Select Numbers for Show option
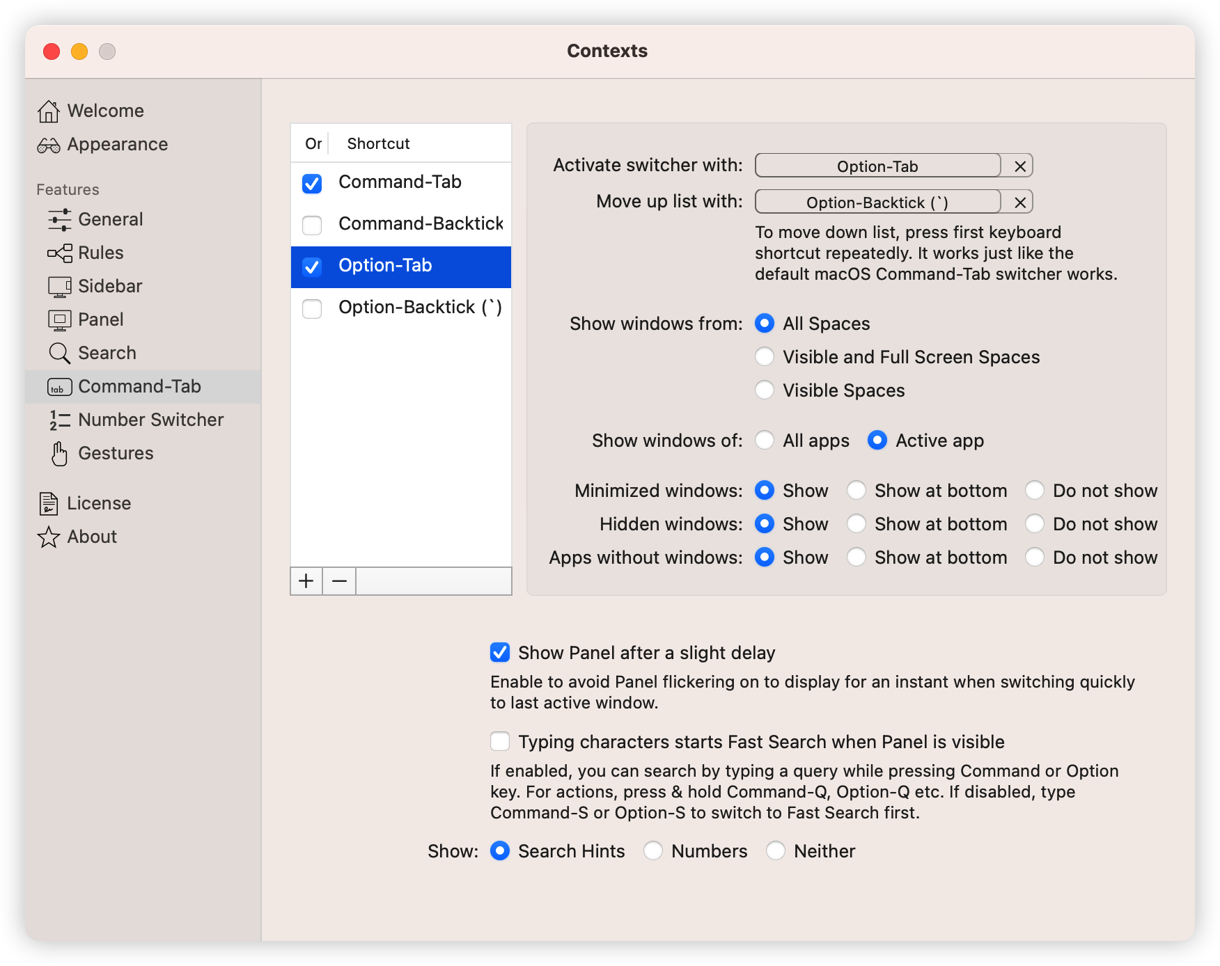The image size is (1220, 966). pos(653,850)
